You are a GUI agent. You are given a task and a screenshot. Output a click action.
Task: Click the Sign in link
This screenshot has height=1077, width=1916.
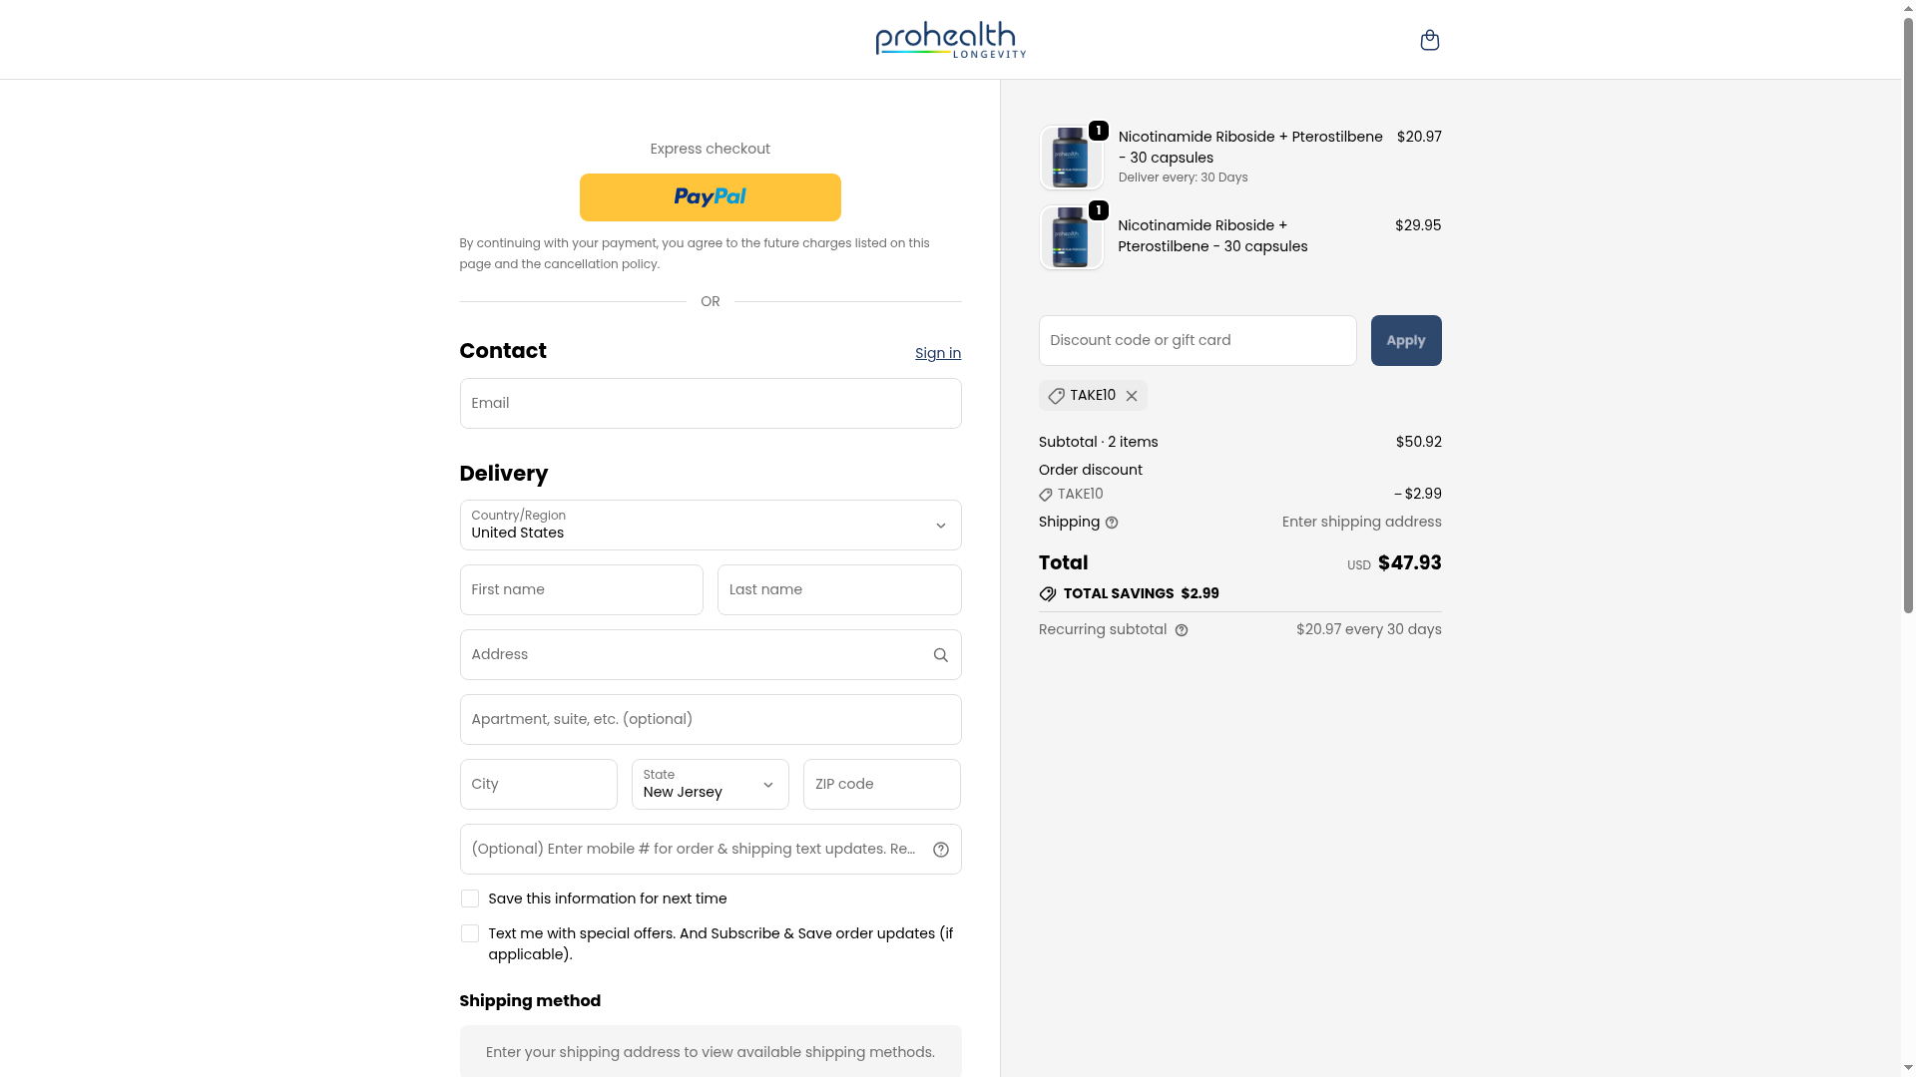coord(937,353)
